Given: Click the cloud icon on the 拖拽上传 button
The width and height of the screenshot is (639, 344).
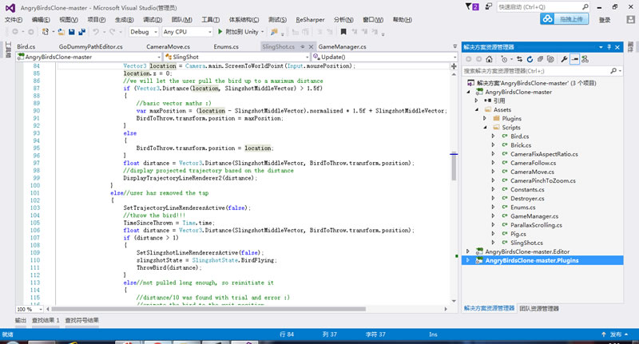Looking at the screenshot, I should 548,18.
